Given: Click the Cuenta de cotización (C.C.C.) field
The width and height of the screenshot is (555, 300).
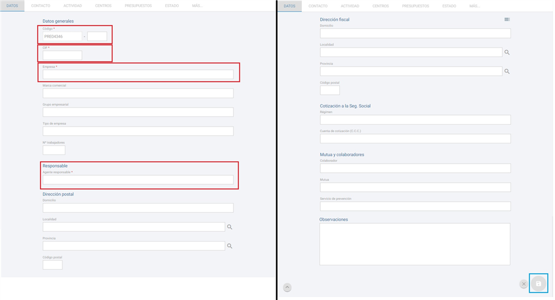Looking at the screenshot, I should coord(415,139).
